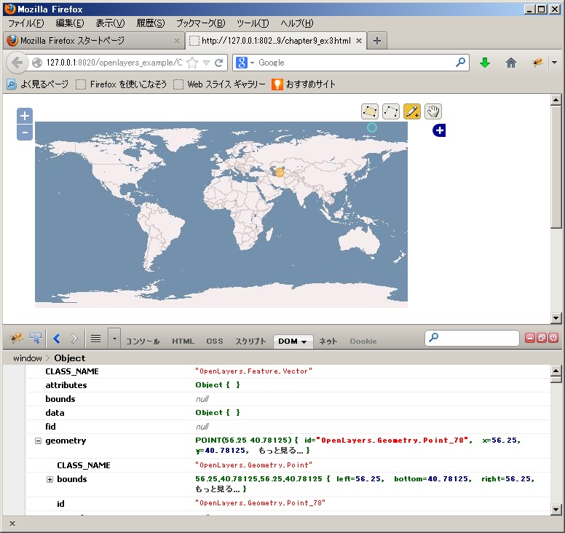Open the DOM tab dropdown
The height and width of the screenshot is (533, 565).
(303, 341)
